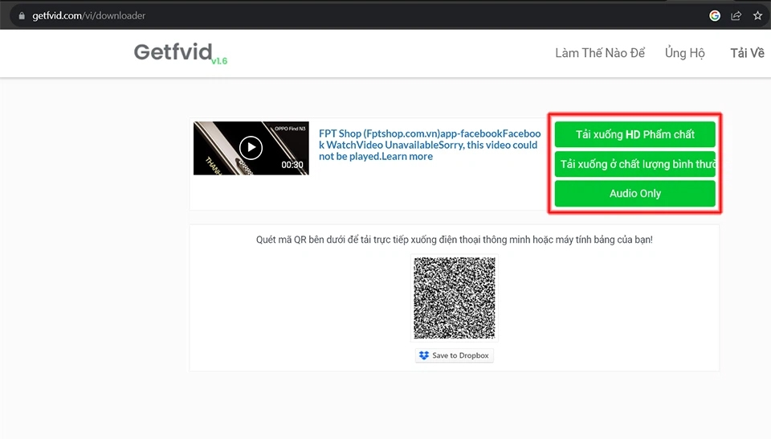Click the share page icon
The image size is (771, 439).
[736, 16]
